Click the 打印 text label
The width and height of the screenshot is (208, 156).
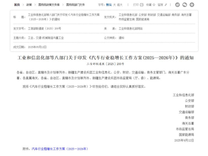(x=136, y=5)
